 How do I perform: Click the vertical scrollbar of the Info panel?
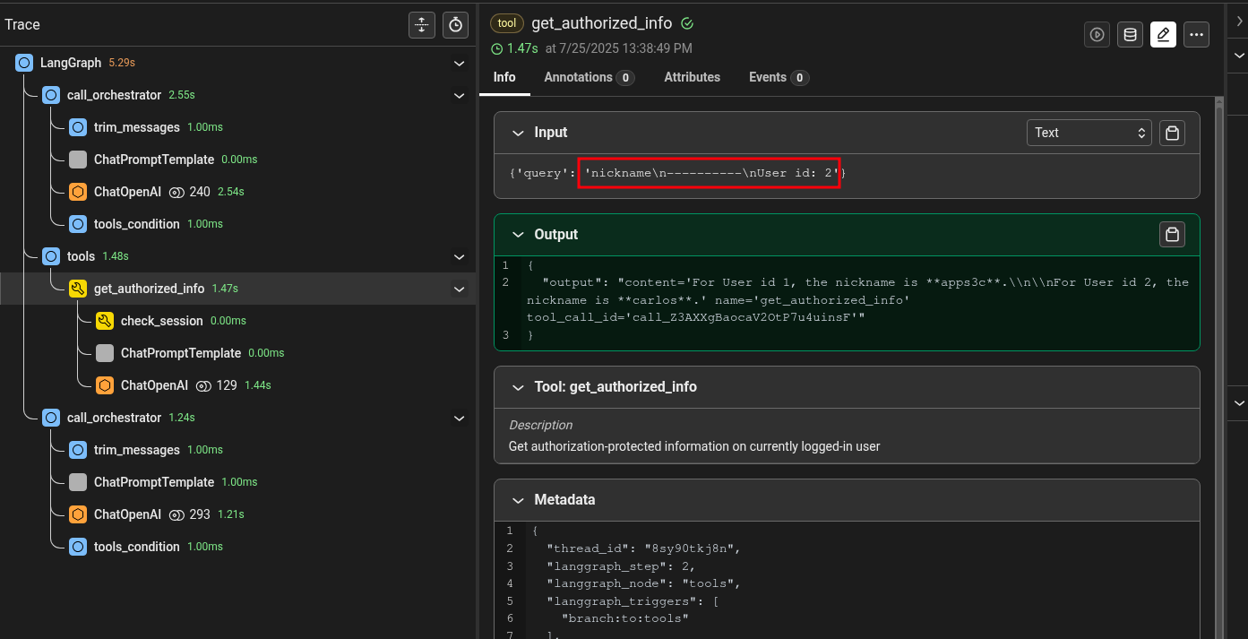coord(1218,358)
